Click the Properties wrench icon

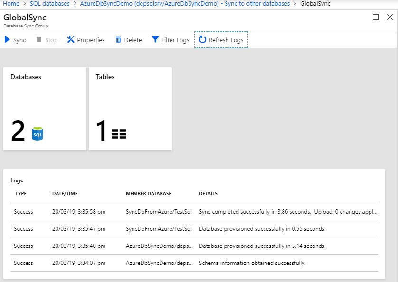pyautogui.click(x=71, y=39)
